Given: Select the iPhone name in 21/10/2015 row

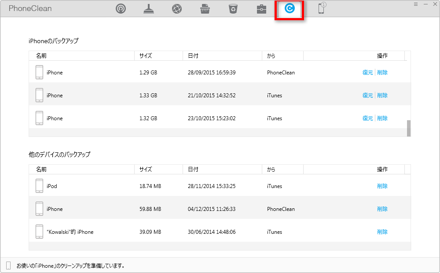Looking at the screenshot, I should (x=55, y=96).
